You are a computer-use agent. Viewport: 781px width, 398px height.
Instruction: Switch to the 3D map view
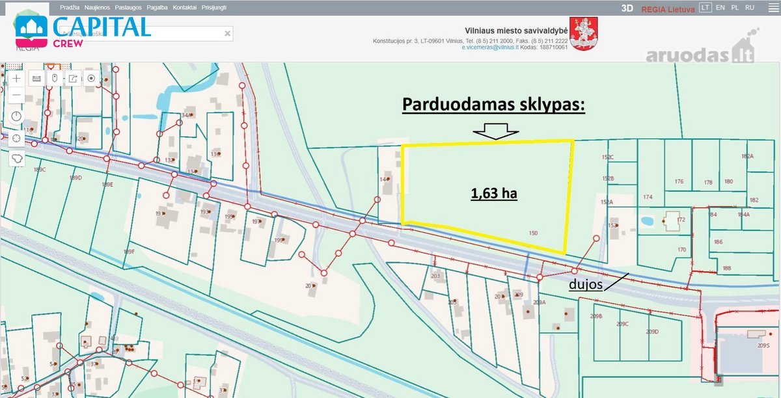click(x=627, y=8)
